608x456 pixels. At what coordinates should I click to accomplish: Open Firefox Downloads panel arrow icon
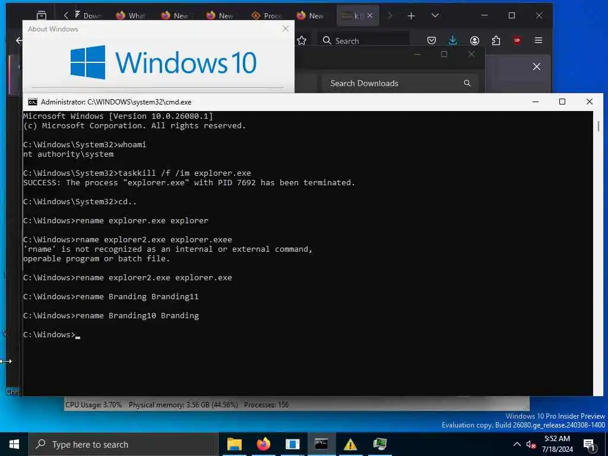click(x=452, y=40)
